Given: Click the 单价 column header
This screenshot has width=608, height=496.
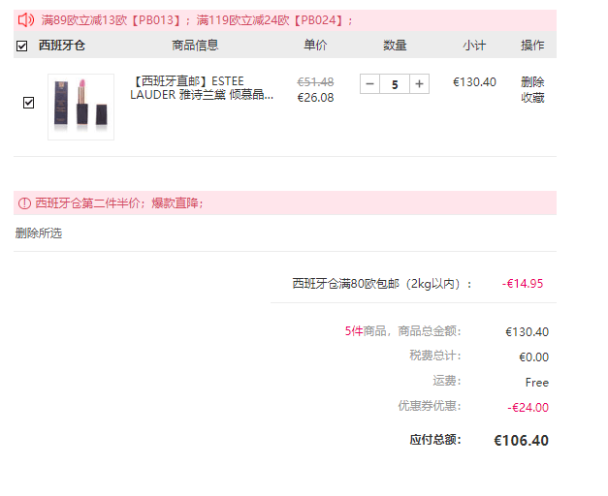Looking at the screenshot, I should click(x=315, y=46).
